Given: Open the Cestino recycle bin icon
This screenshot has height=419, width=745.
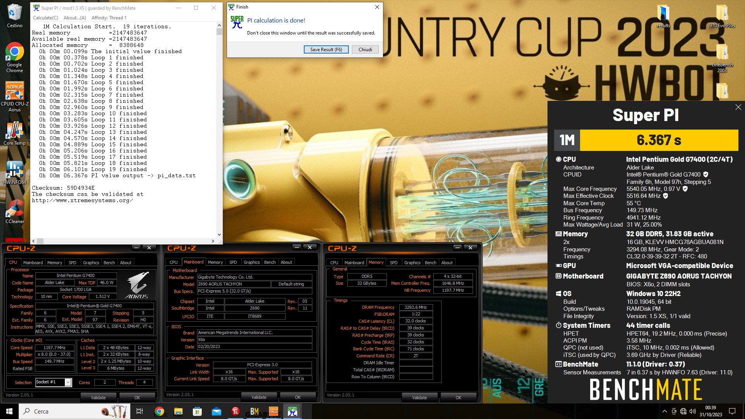Looking at the screenshot, I should click(x=15, y=16).
